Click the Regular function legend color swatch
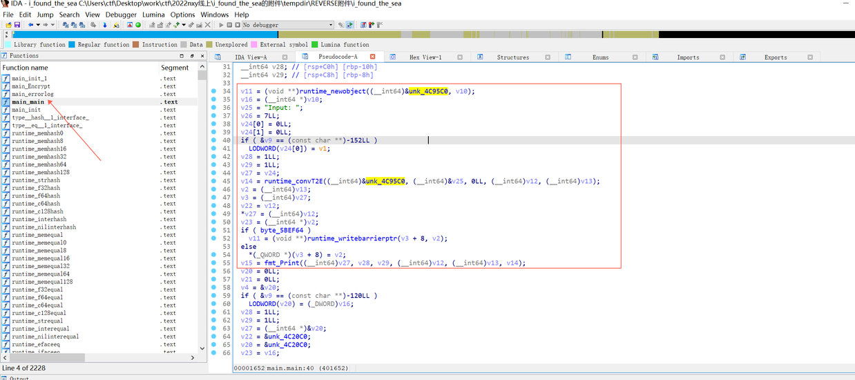Screen dimensions: 855x380 point(73,45)
